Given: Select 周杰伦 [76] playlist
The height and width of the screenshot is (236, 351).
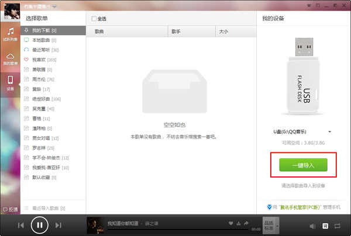Looking at the screenshot, I should pos(53,79).
